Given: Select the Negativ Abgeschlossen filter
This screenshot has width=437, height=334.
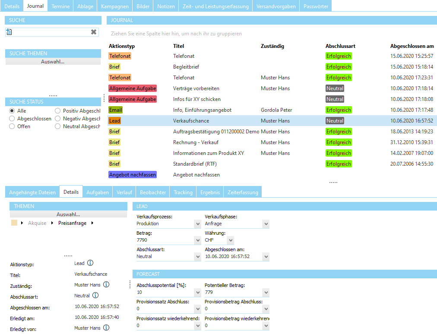Looking at the screenshot, I should point(57,118).
